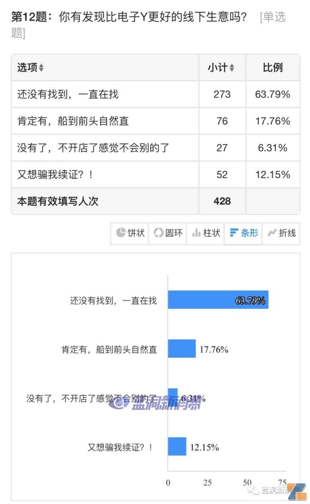
Task: Toggle sort order on the 小计 column
Action: click(231, 68)
